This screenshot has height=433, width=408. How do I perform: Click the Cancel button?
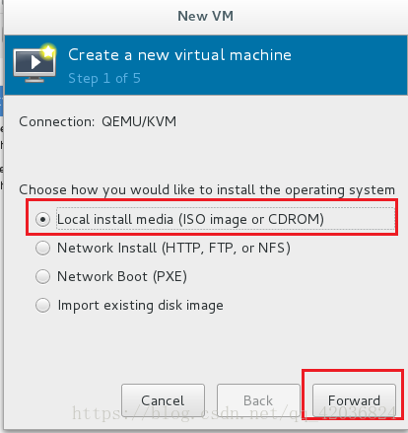(163, 400)
